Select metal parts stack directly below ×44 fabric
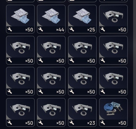 coord(51,50)
